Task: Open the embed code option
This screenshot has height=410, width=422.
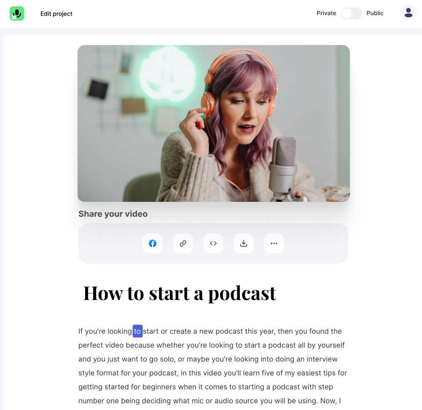Action: click(213, 244)
